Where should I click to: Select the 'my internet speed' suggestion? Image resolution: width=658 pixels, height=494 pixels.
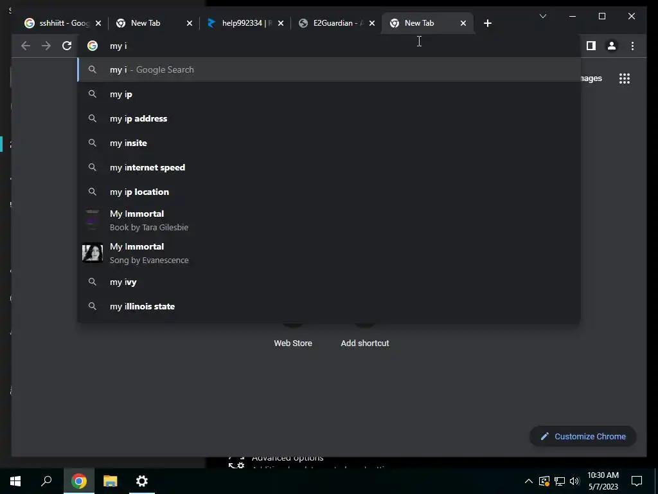(329, 167)
